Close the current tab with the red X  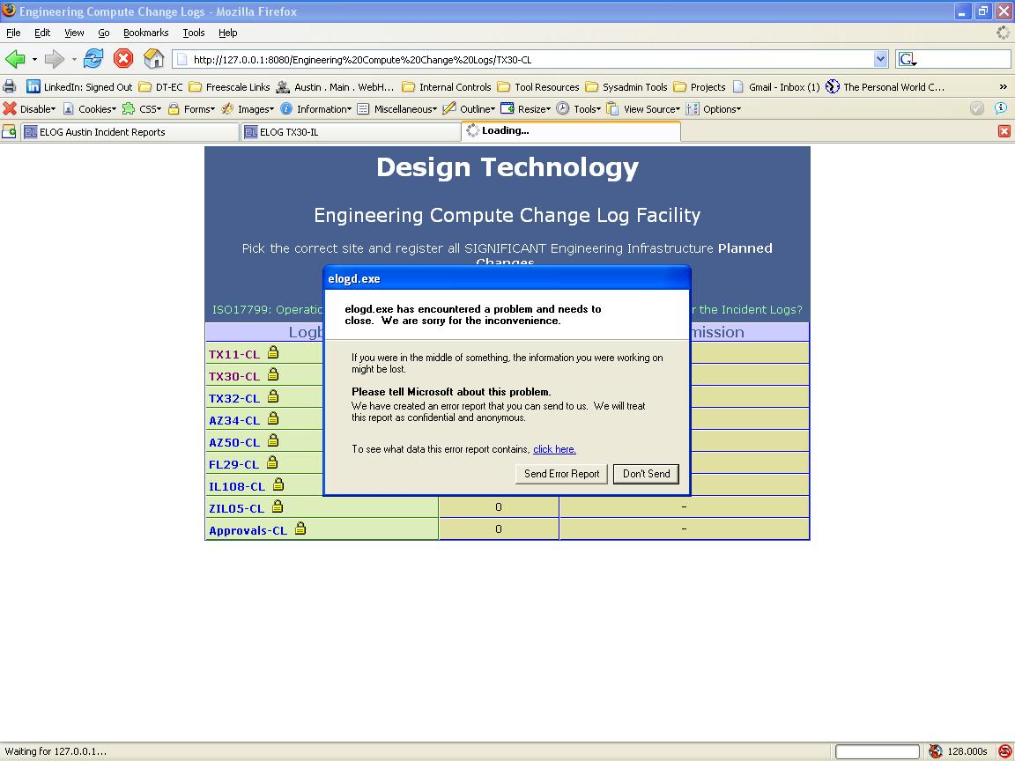click(x=1004, y=131)
